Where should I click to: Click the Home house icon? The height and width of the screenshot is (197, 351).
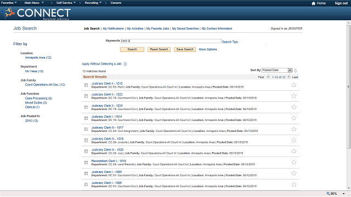point(313,3)
